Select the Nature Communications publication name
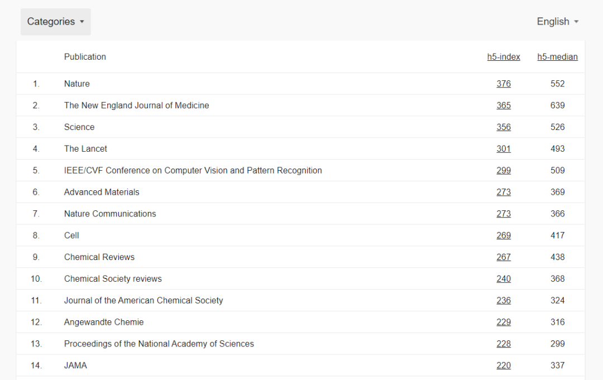Screen dimensions: 603x380 (110, 214)
